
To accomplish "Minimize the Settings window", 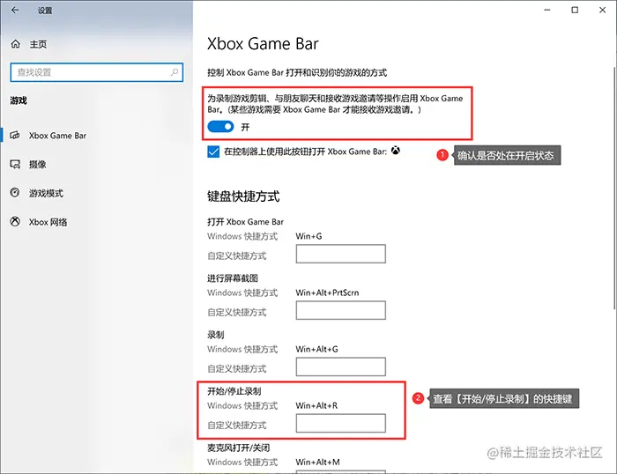I will pos(547,11).
